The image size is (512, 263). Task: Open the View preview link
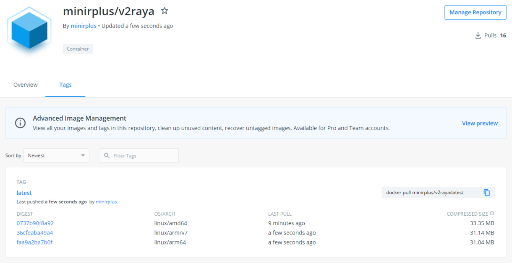click(x=480, y=123)
